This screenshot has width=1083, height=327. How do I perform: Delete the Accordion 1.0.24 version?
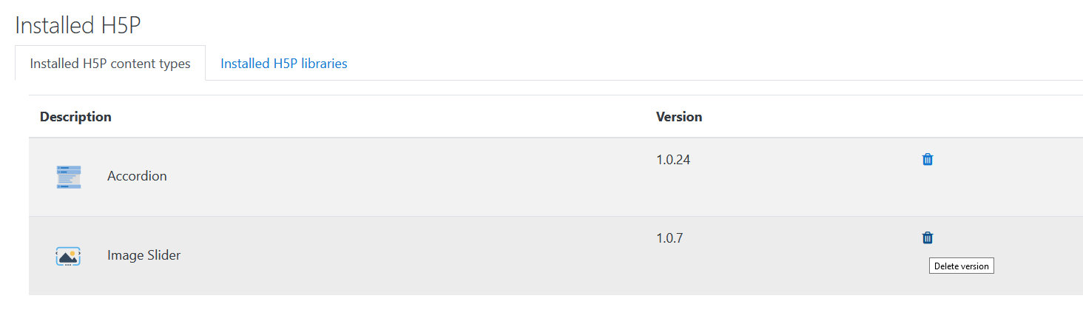(928, 159)
